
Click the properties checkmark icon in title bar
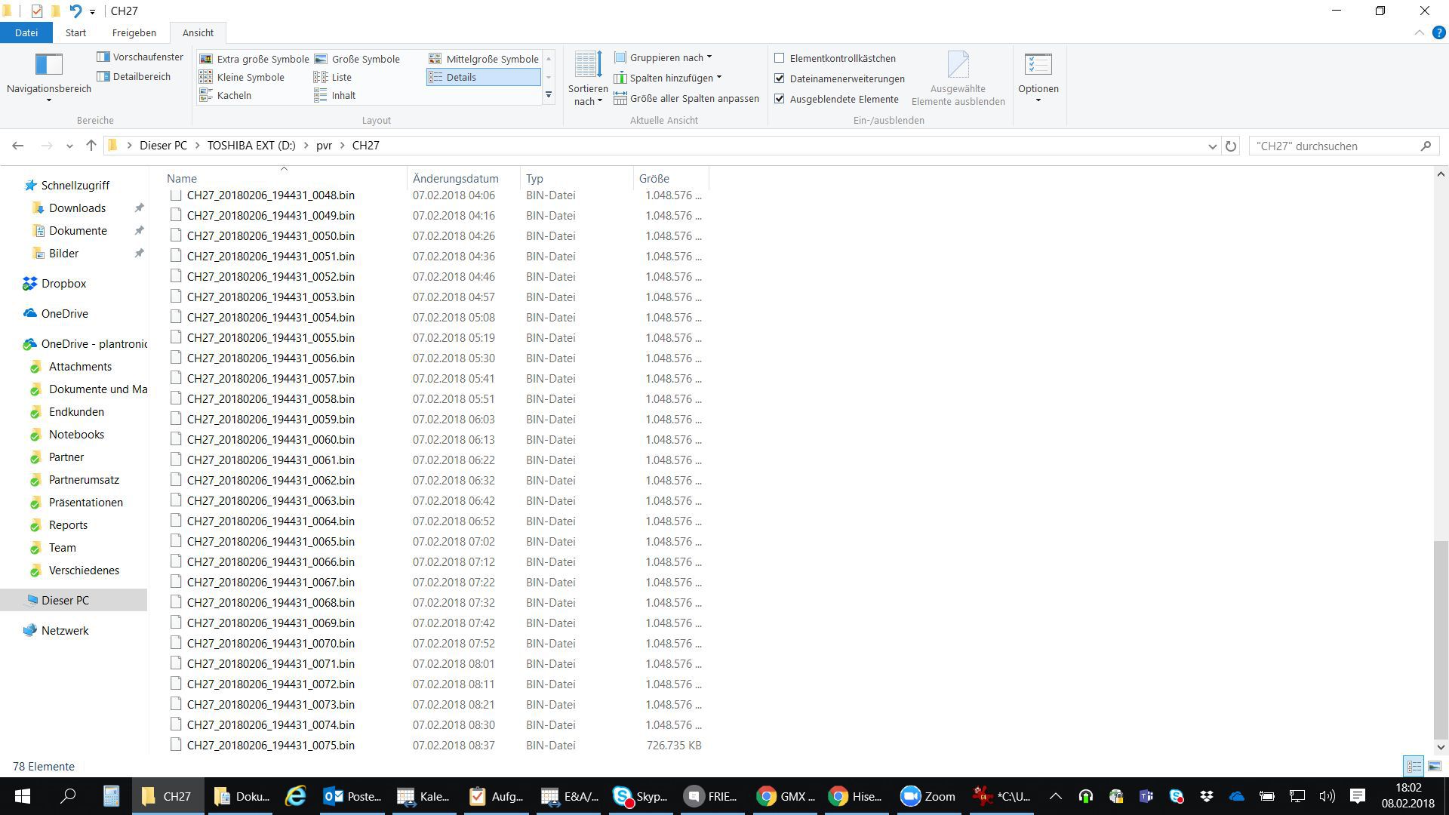click(x=36, y=11)
